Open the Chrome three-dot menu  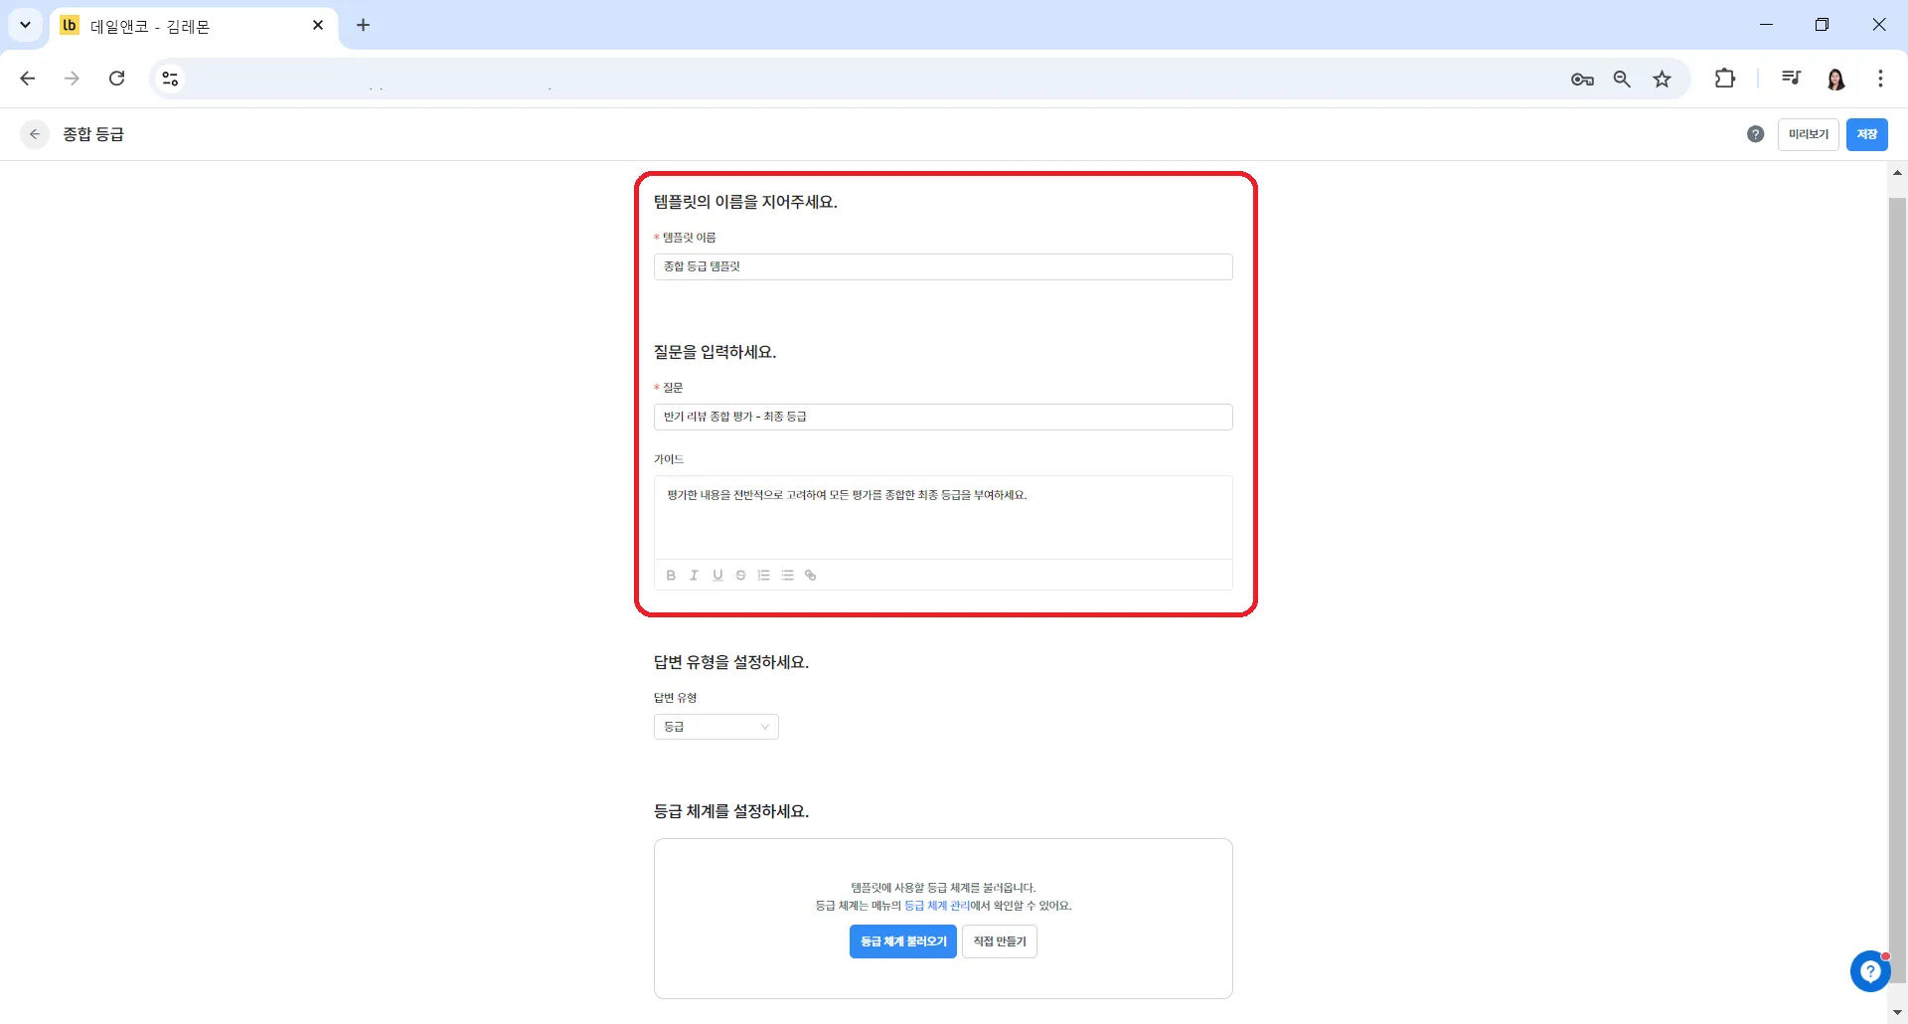click(x=1880, y=79)
